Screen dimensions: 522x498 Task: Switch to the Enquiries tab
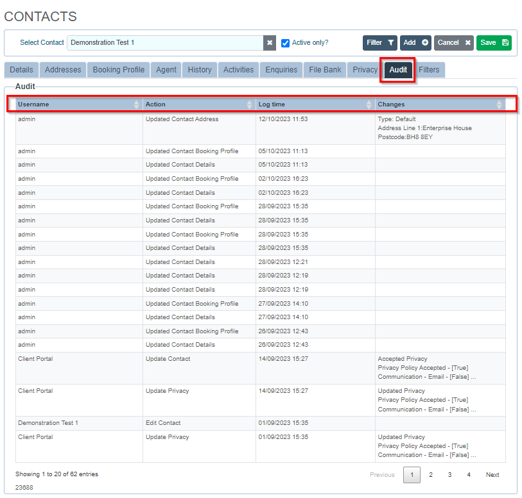[x=281, y=70]
